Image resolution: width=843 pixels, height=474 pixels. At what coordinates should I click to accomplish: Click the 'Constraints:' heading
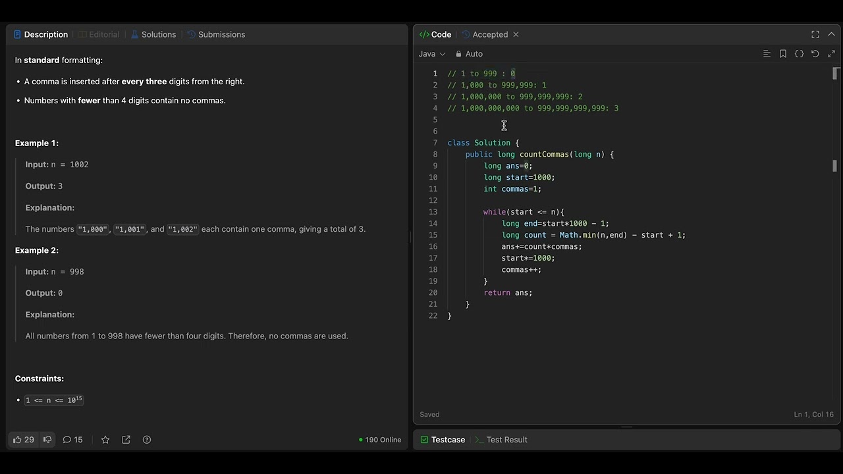click(x=40, y=379)
